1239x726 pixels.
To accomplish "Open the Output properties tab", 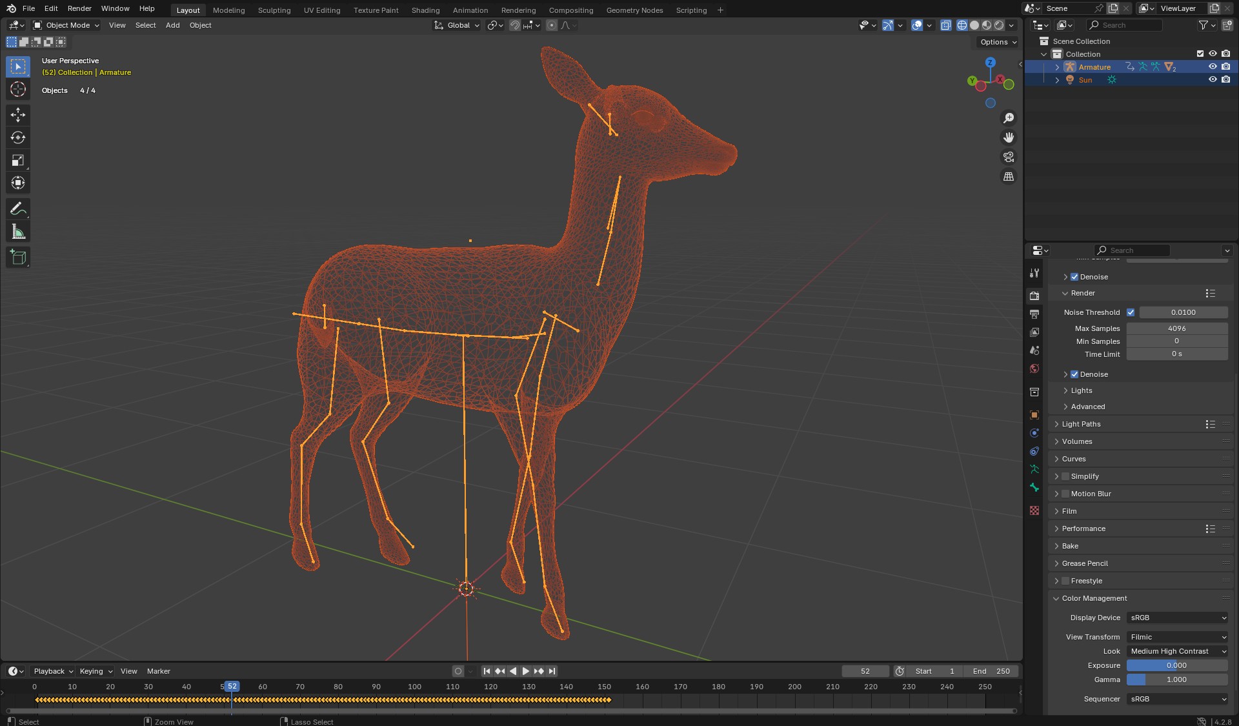I will (x=1034, y=314).
